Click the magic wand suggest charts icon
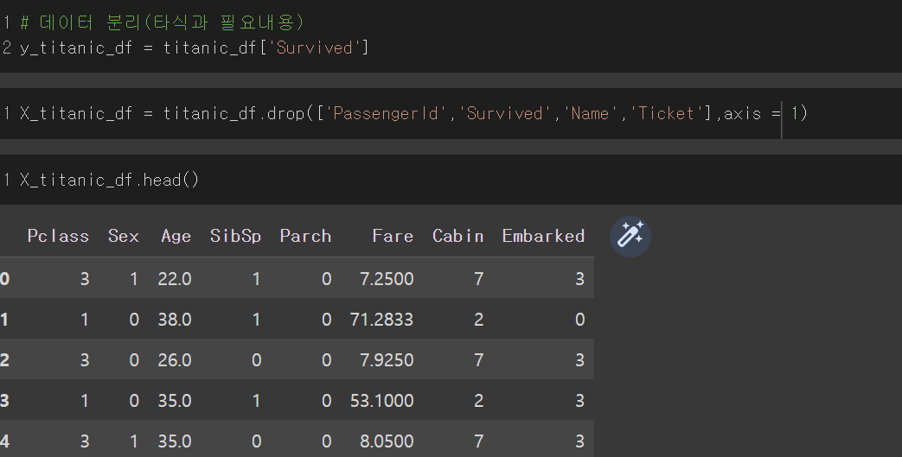The height and width of the screenshot is (457, 902). [630, 236]
